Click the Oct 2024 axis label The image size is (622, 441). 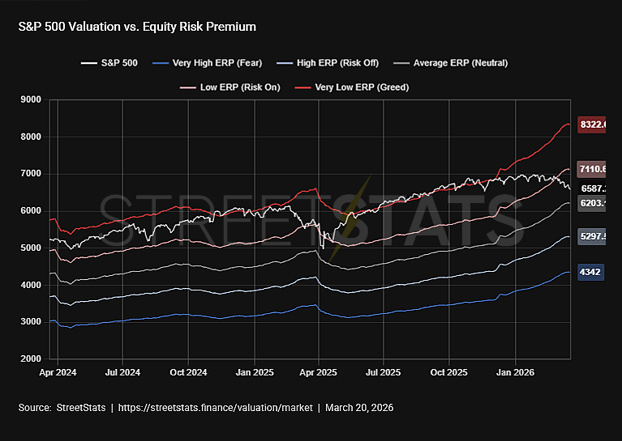pyautogui.click(x=188, y=372)
